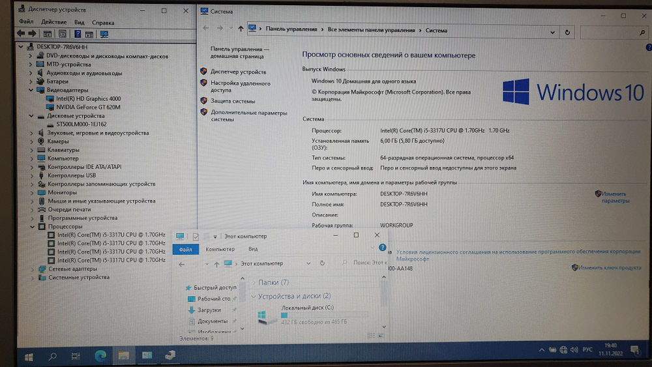Click File Explorer icon on taskbar
652x367 pixels.
pos(123,356)
